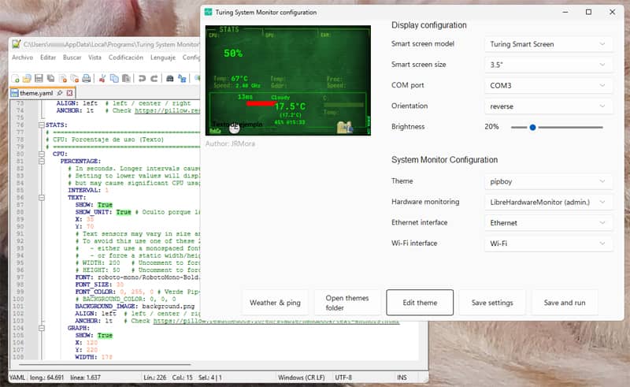
Task: Click the 'True' value on SHOW line 87
Action: (x=105, y=205)
